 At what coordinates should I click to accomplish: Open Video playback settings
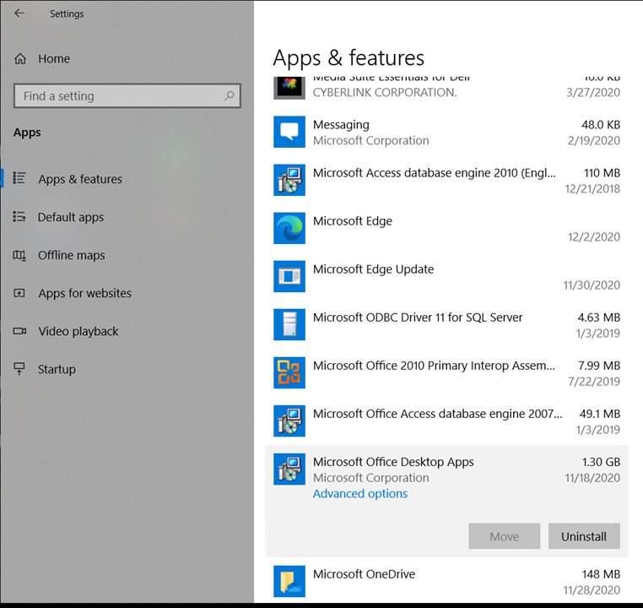[x=78, y=331]
